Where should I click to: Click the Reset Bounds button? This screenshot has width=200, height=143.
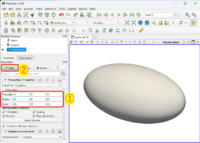click(x=32, y=120)
